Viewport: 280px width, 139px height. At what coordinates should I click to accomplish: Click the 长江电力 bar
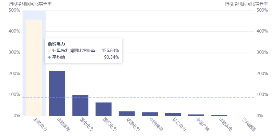pyautogui.click(x=173, y=114)
